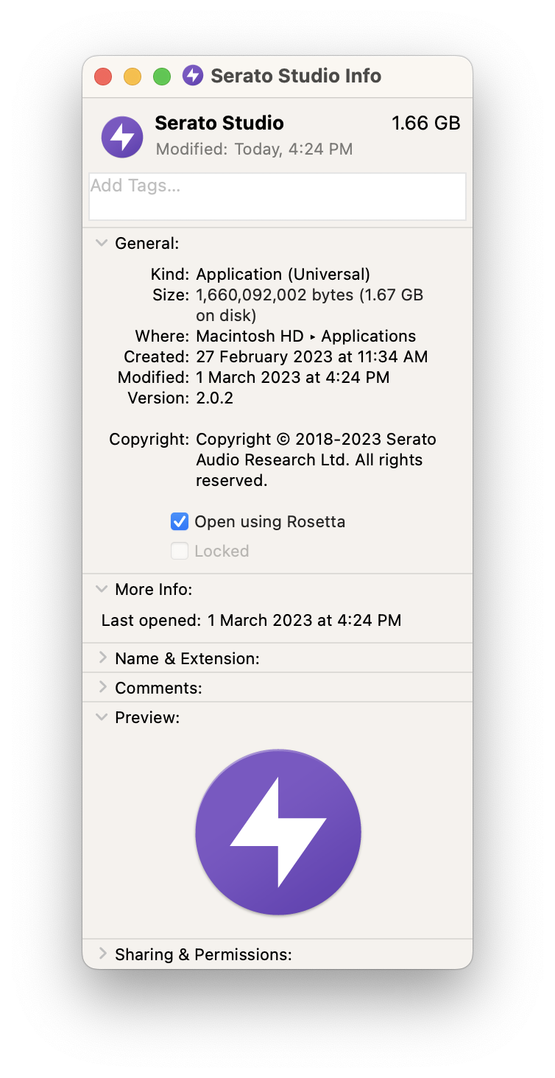The image size is (555, 1078).
Task: Click the green zoom window button
Action: point(162,77)
